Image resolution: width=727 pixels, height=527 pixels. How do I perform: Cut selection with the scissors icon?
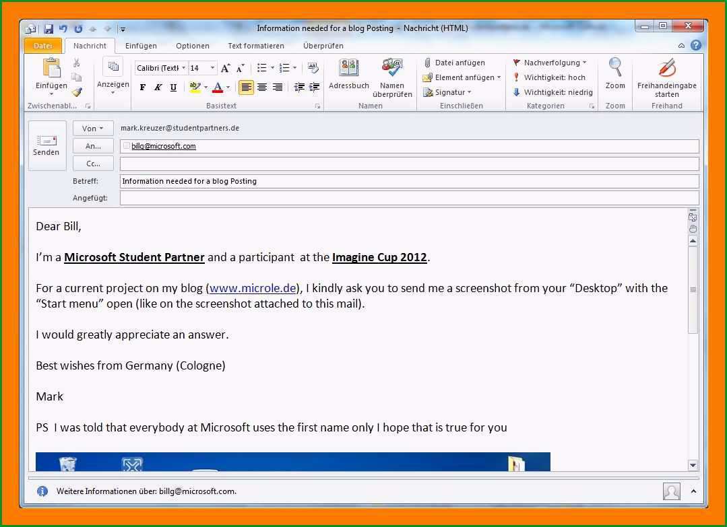coord(77,63)
